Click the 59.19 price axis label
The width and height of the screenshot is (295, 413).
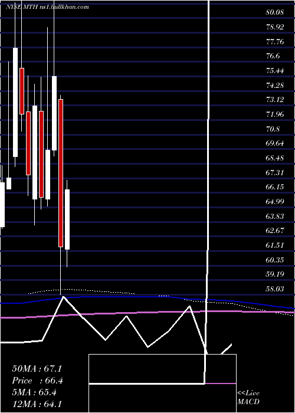(x=275, y=274)
